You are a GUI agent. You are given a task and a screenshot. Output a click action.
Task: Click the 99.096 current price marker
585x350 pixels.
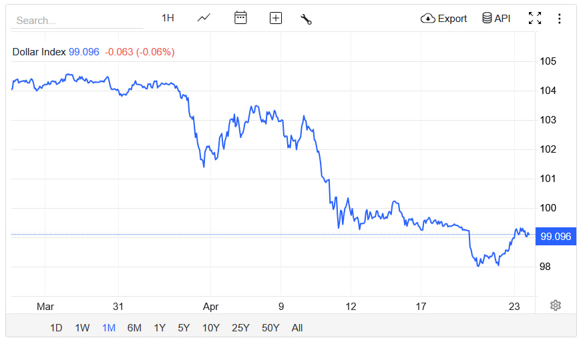coord(556,236)
